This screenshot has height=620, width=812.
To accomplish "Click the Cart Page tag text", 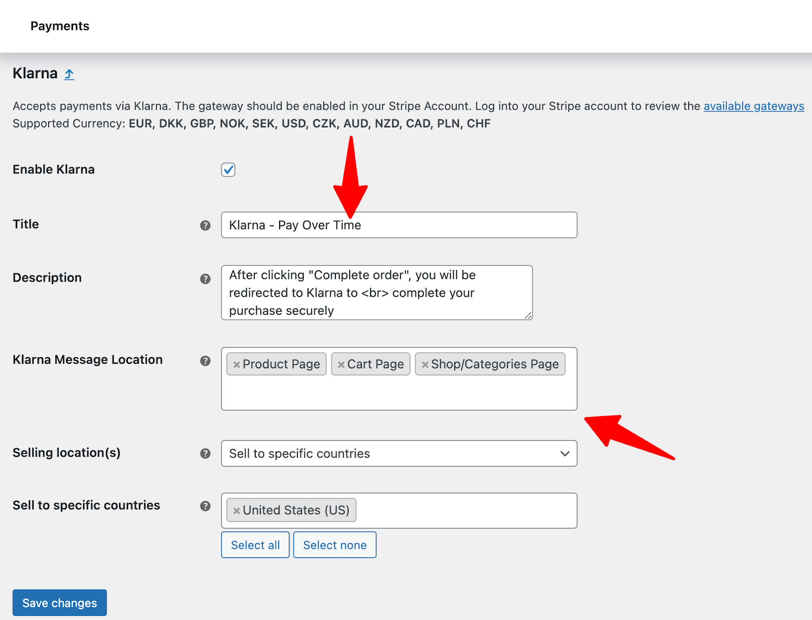I will 376,364.
